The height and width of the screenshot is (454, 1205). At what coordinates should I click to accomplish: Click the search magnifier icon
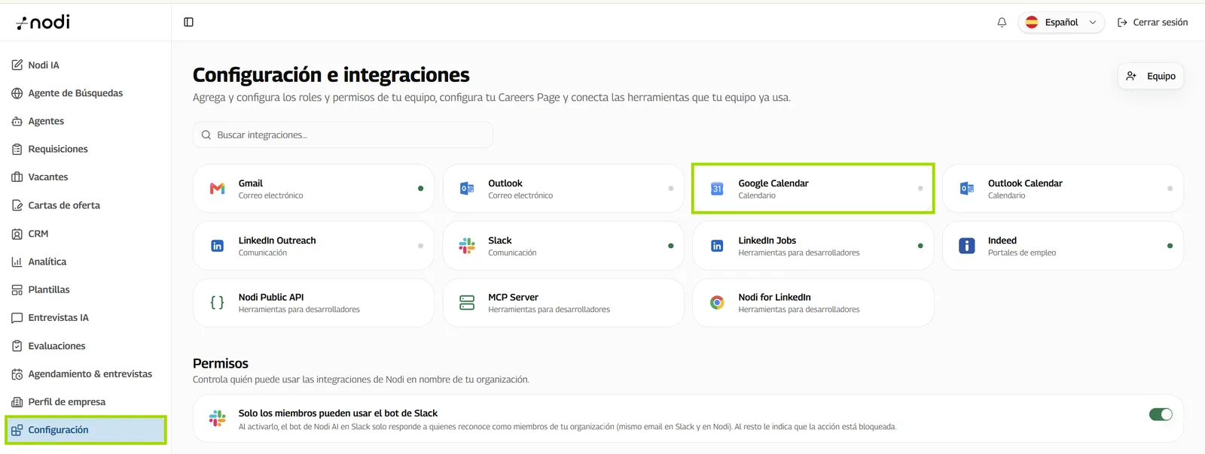206,135
